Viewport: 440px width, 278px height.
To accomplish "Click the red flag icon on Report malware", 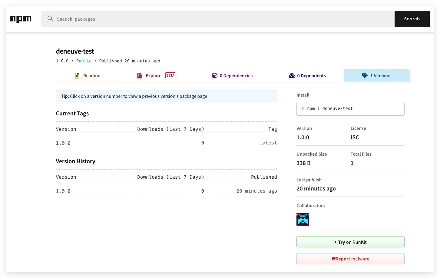I will (x=333, y=259).
